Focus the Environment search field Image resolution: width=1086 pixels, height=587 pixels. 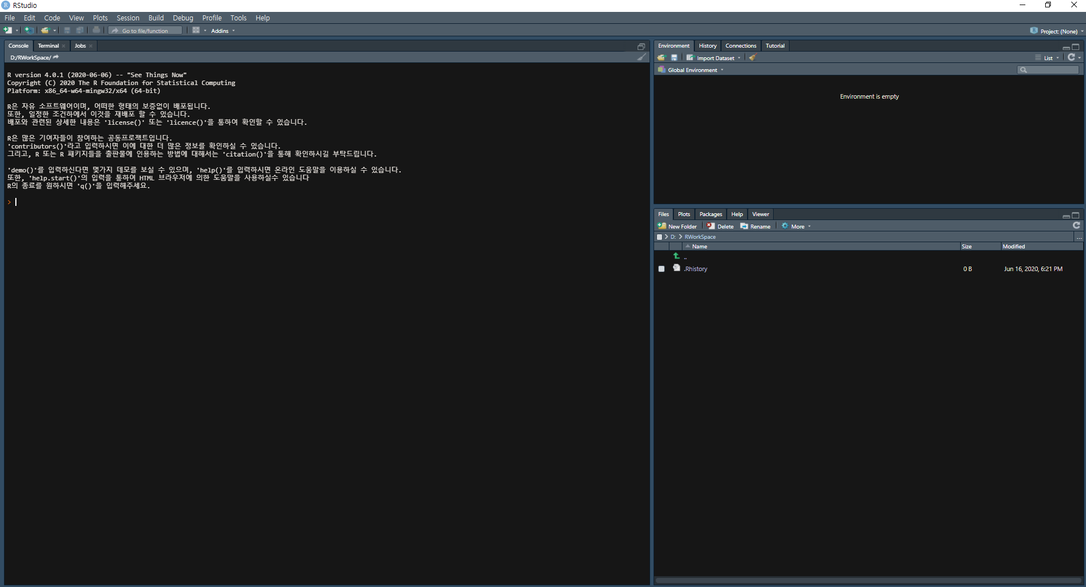coord(1048,70)
